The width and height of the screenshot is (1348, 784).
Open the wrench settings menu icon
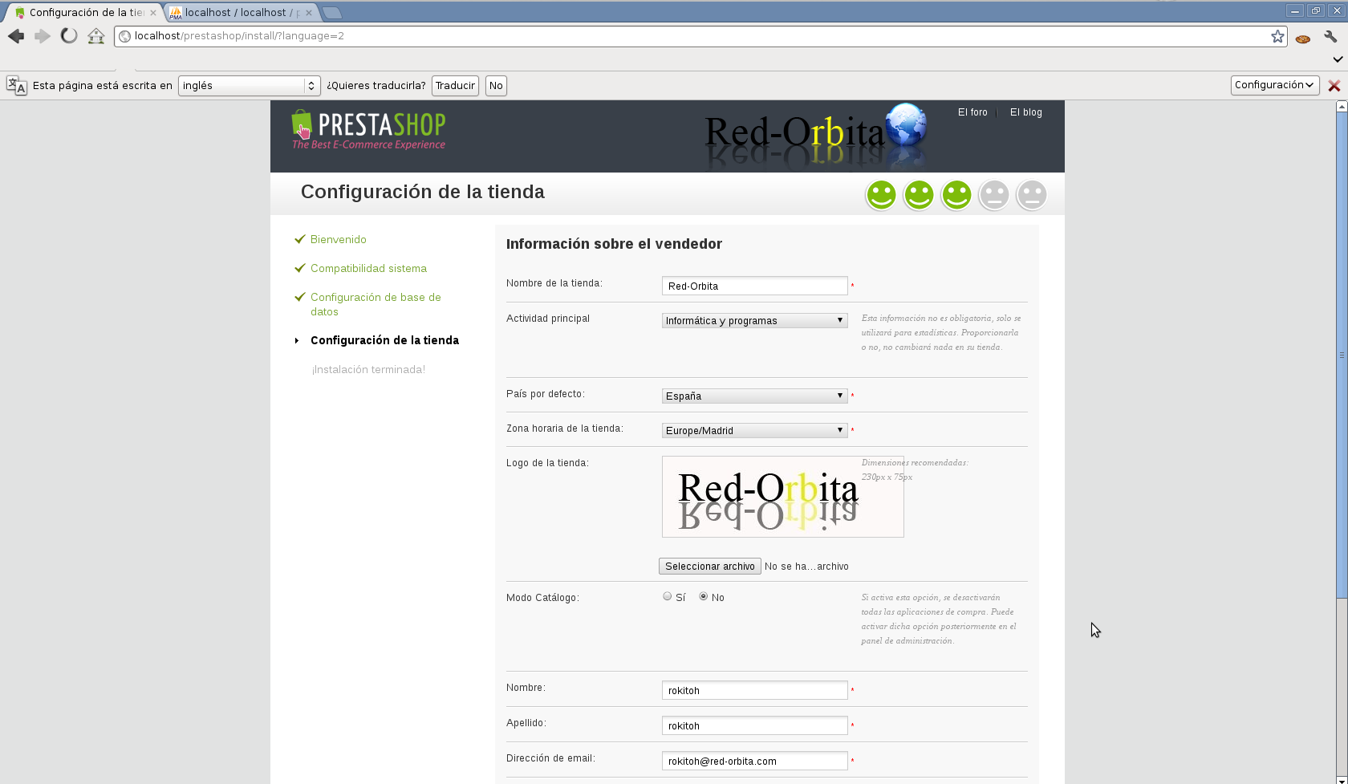point(1330,37)
